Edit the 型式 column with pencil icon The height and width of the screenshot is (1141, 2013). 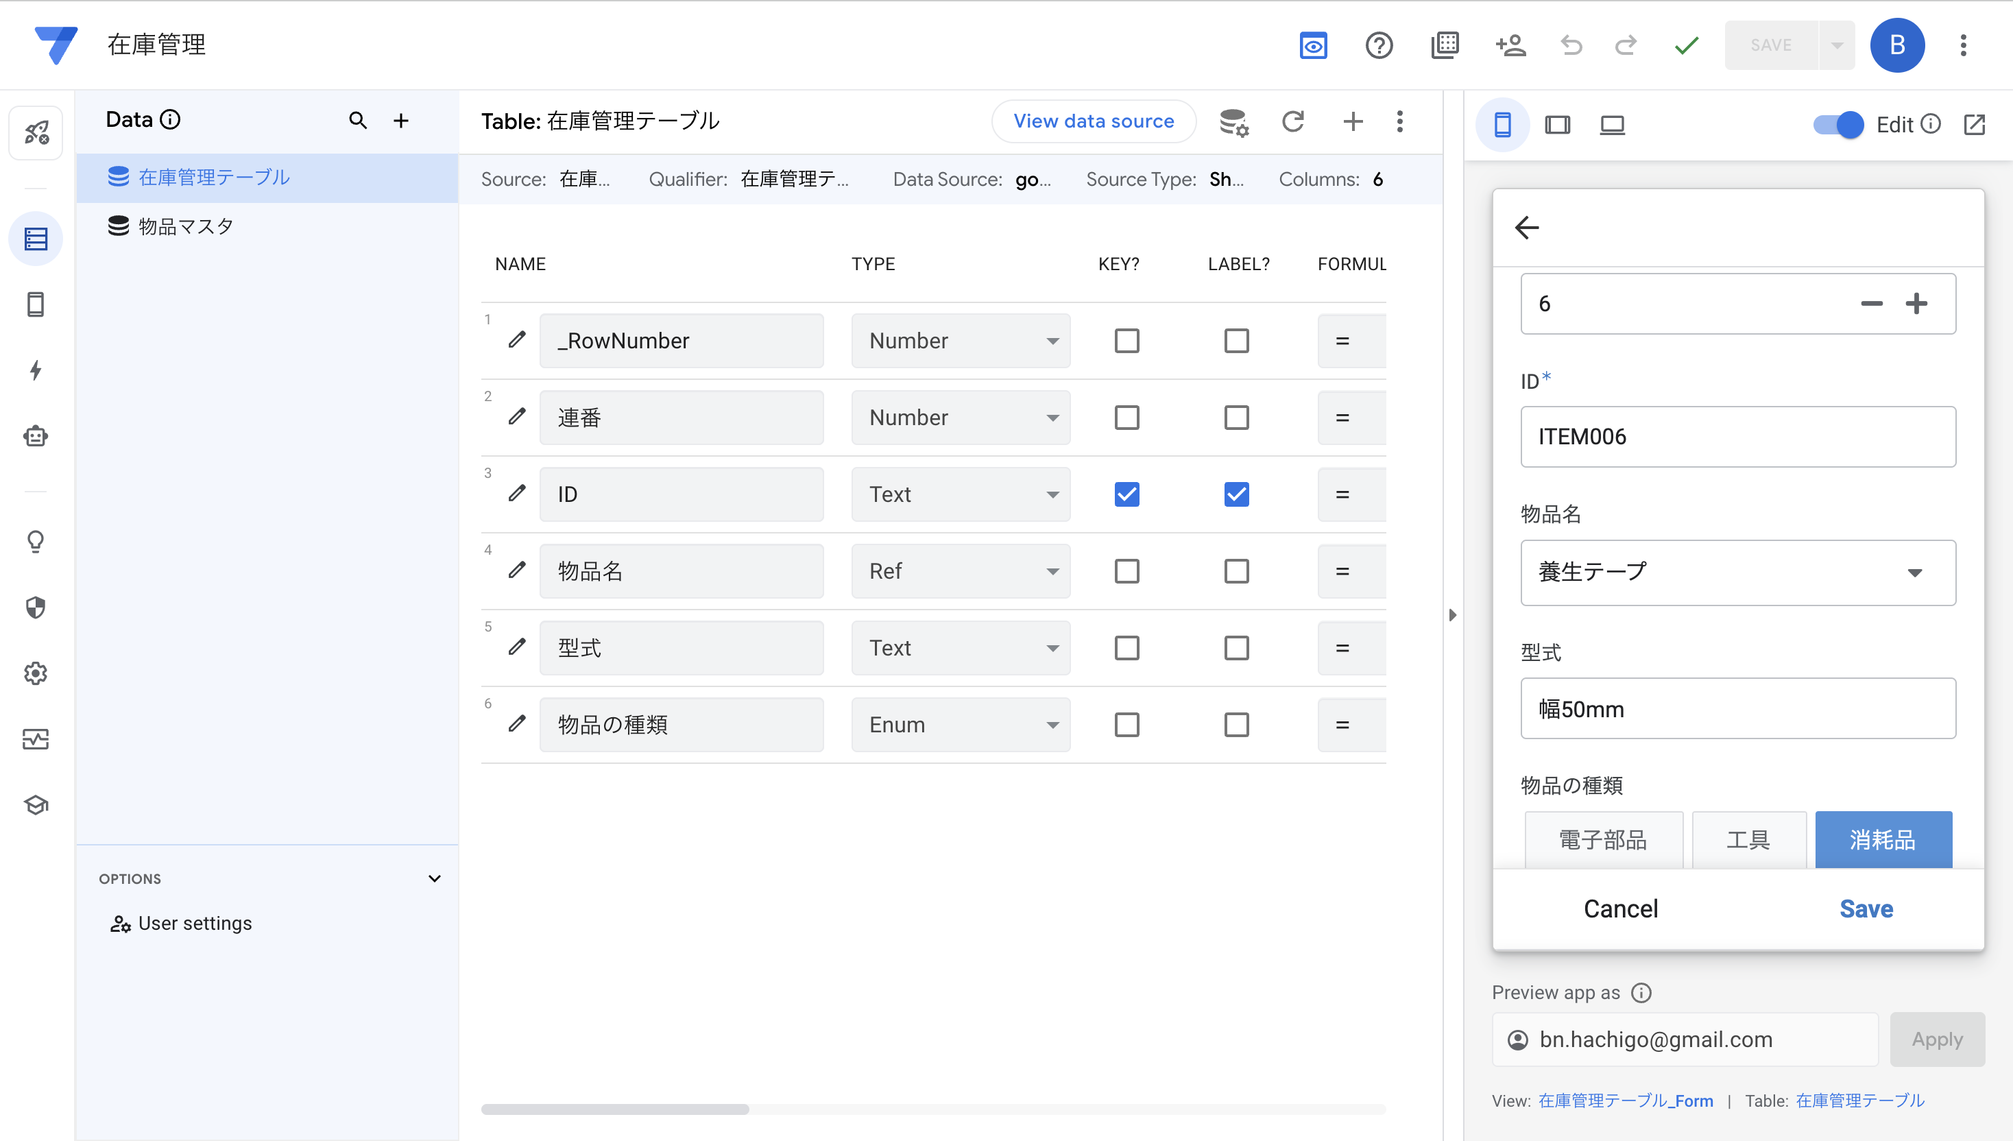tap(516, 647)
